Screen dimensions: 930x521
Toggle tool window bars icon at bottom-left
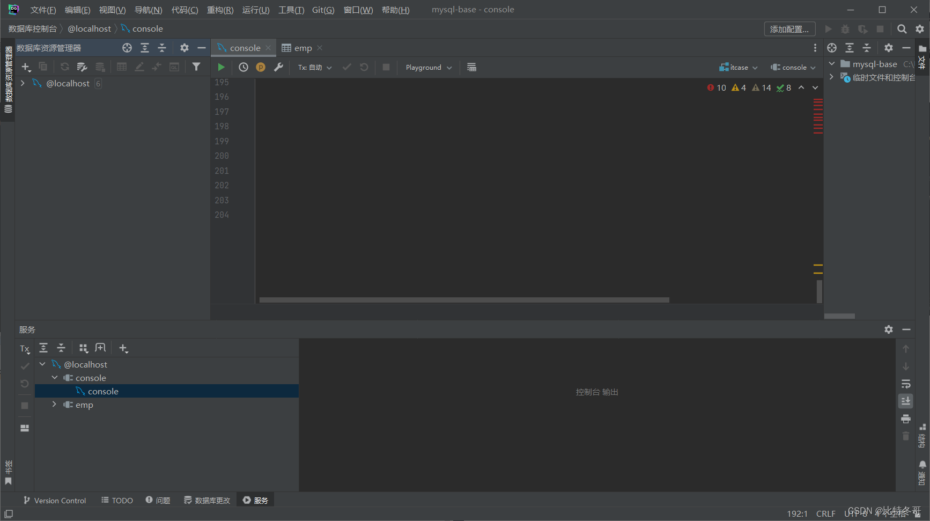tap(9, 514)
